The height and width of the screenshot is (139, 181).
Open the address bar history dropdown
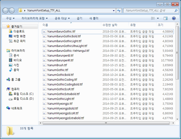pos(114,11)
